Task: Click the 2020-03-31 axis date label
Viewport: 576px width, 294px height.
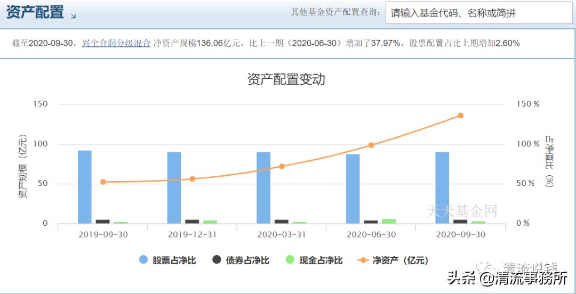Action: (282, 235)
